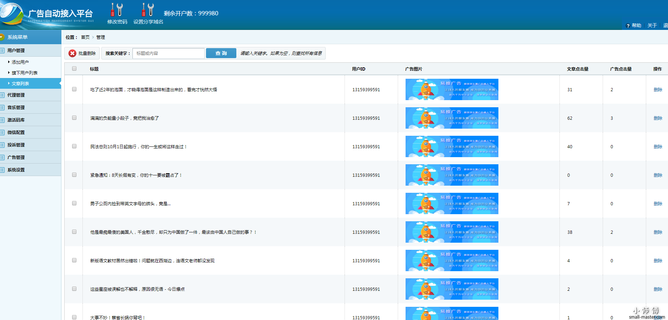Expand the 用户管理 menu section
The width and height of the screenshot is (668, 320).
coord(31,51)
